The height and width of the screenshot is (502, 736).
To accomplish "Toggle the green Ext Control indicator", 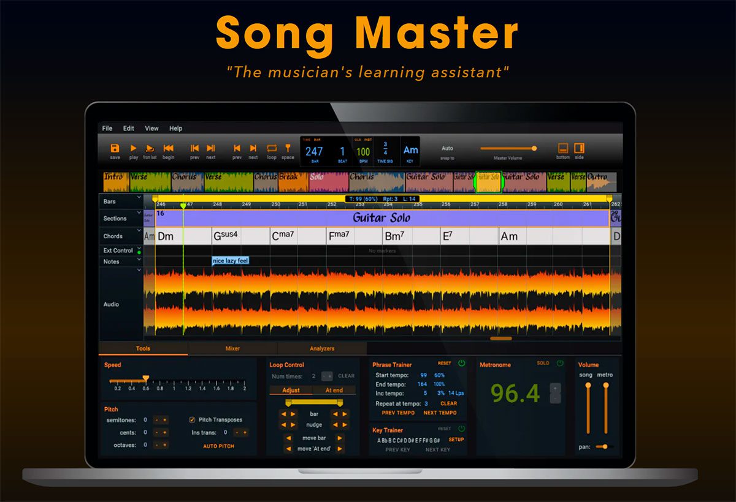I will pyautogui.click(x=139, y=252).
